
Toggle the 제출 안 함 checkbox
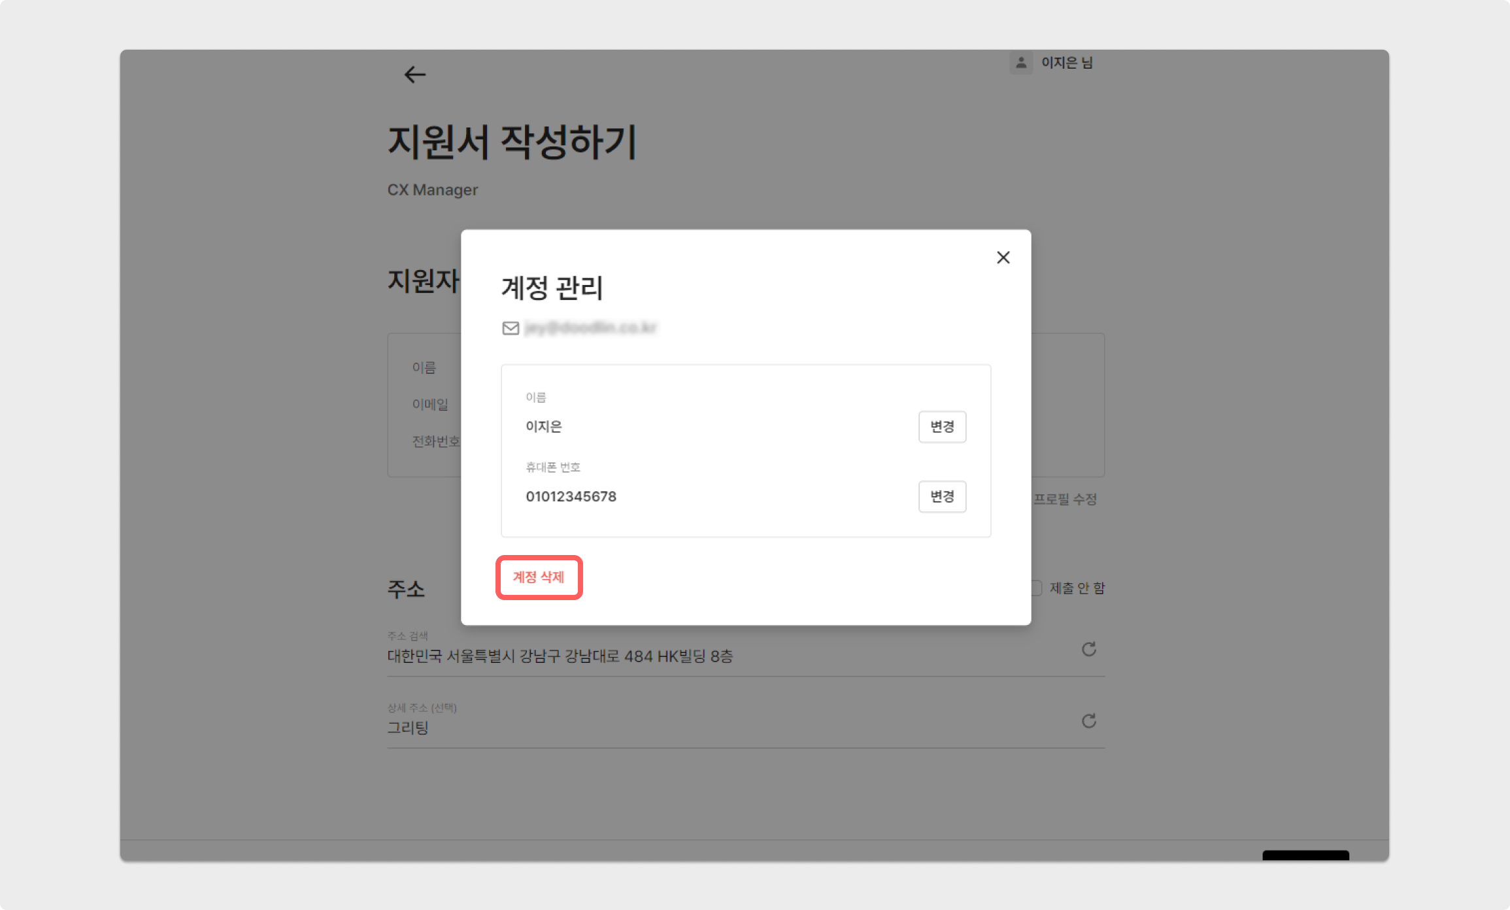(1036, 588)
